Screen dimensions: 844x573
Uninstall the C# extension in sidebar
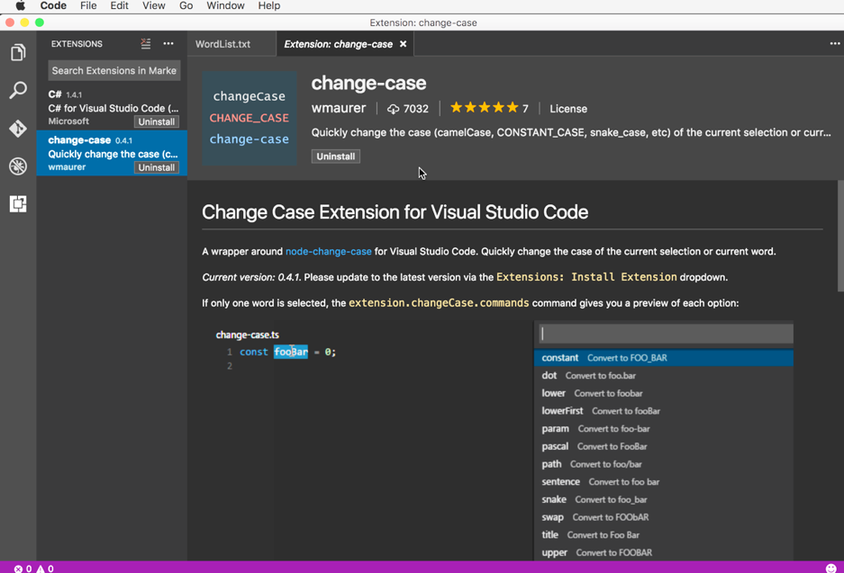pos(156,121)
